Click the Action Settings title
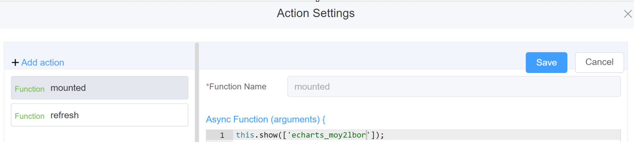 [x=316, y=13]
